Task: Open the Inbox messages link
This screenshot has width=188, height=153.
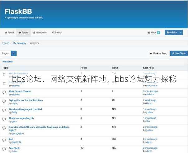Action: (152, 32)
